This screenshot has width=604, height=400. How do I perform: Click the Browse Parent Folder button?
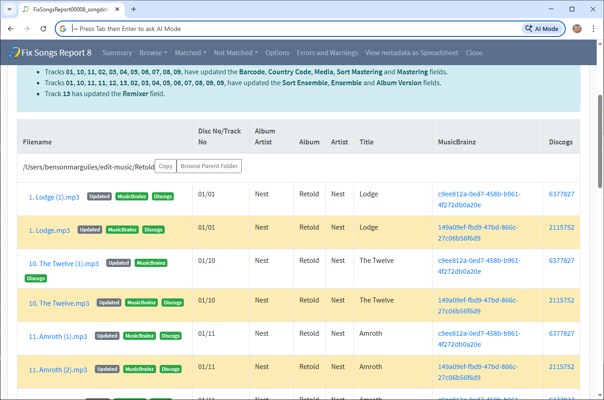tap(209, 166)
